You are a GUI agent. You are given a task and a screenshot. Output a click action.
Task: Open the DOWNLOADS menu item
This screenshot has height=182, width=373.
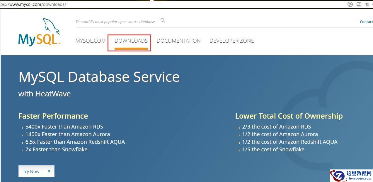(131, 41)
